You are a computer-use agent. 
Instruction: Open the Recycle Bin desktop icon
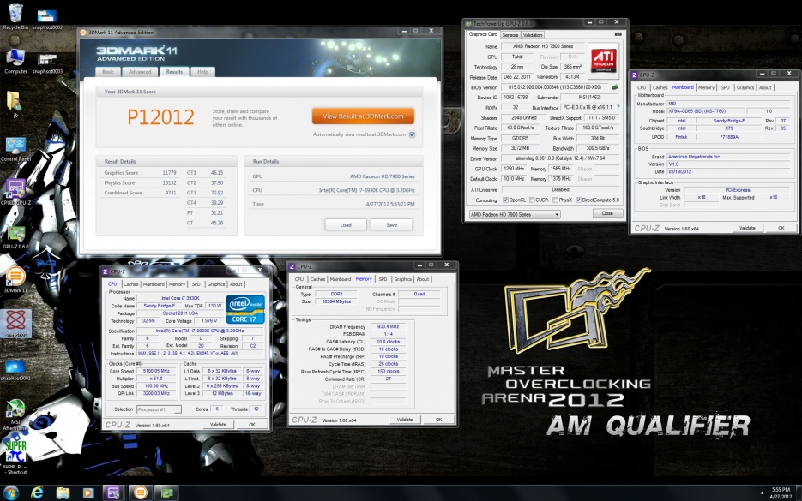click(x=14, y=15)
